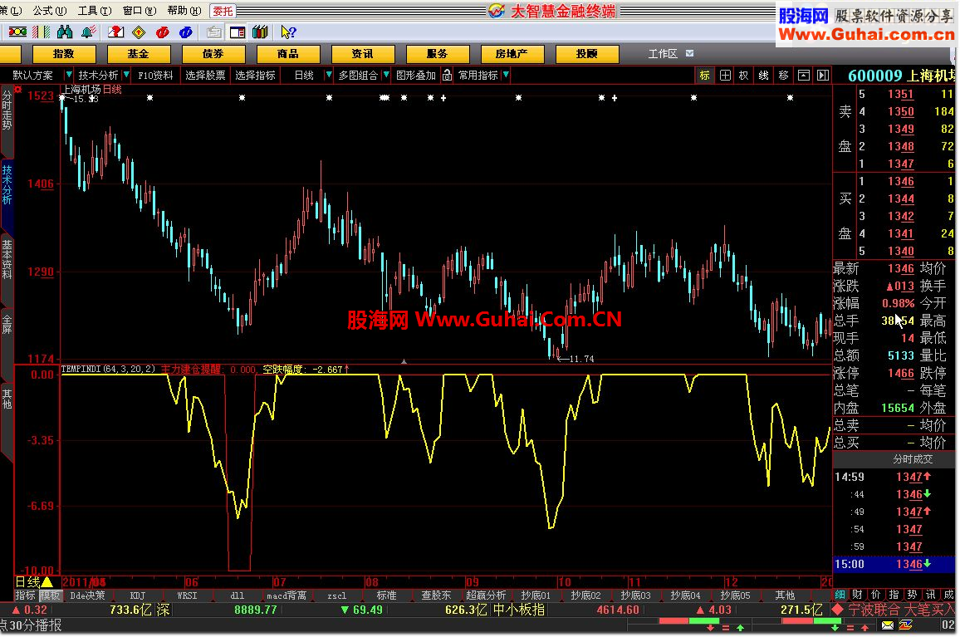Switch to the Dde决策 indicator tab
Viewport: 960px width, 637px height.
(x=87, y=595)
